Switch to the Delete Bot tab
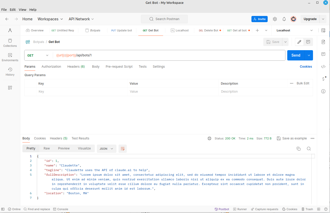Viewport: 330px width, 213px height. (210, 30)
